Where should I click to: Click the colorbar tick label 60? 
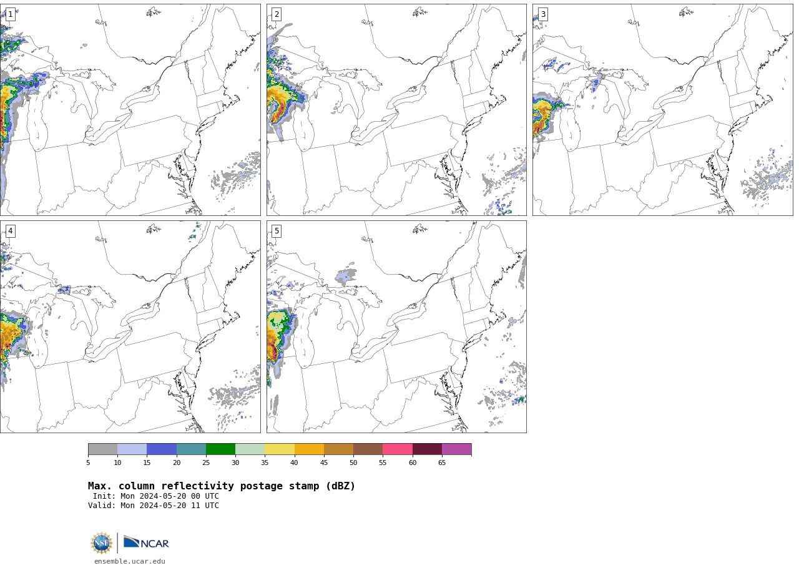[x=413, y=463]
